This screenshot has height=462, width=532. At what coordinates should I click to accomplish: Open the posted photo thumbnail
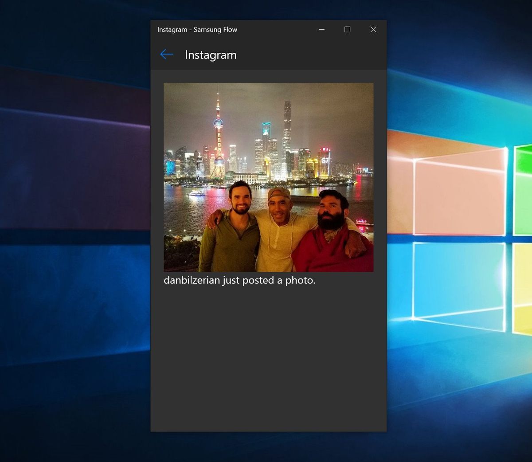click(x=269, y=177)
